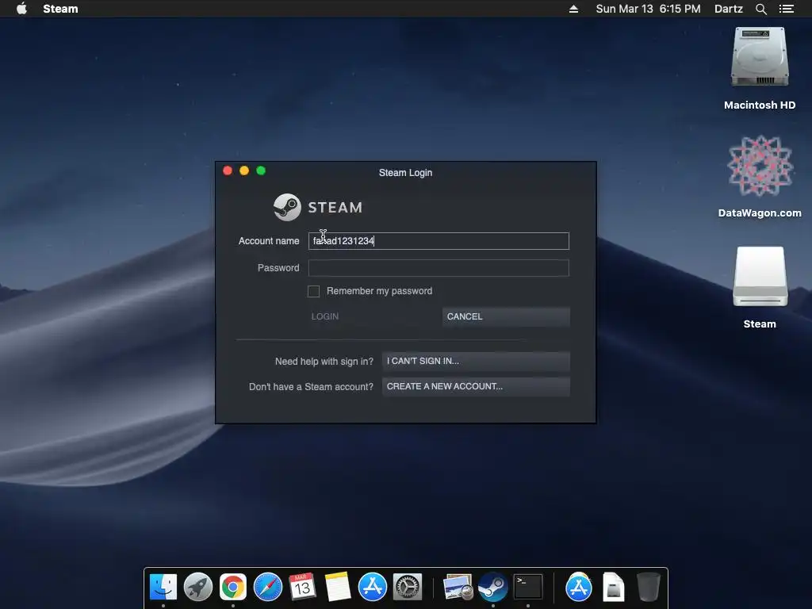812x609 pixels.
Task: Click the eject icon in menu bar
Action: [x=573, y=9]
